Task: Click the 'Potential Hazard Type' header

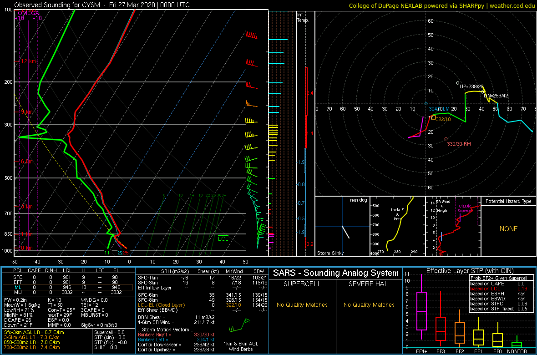Action: click(x=508, y=201)
